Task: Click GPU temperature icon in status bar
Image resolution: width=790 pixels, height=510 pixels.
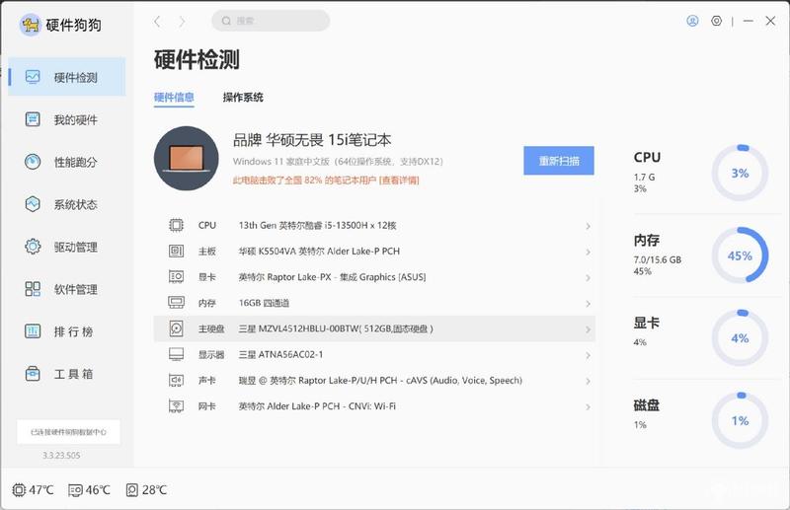Action: [75, 490]
